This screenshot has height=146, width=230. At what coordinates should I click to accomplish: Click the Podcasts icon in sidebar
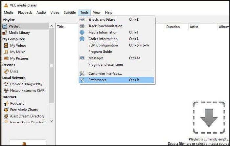coord(6,103)
